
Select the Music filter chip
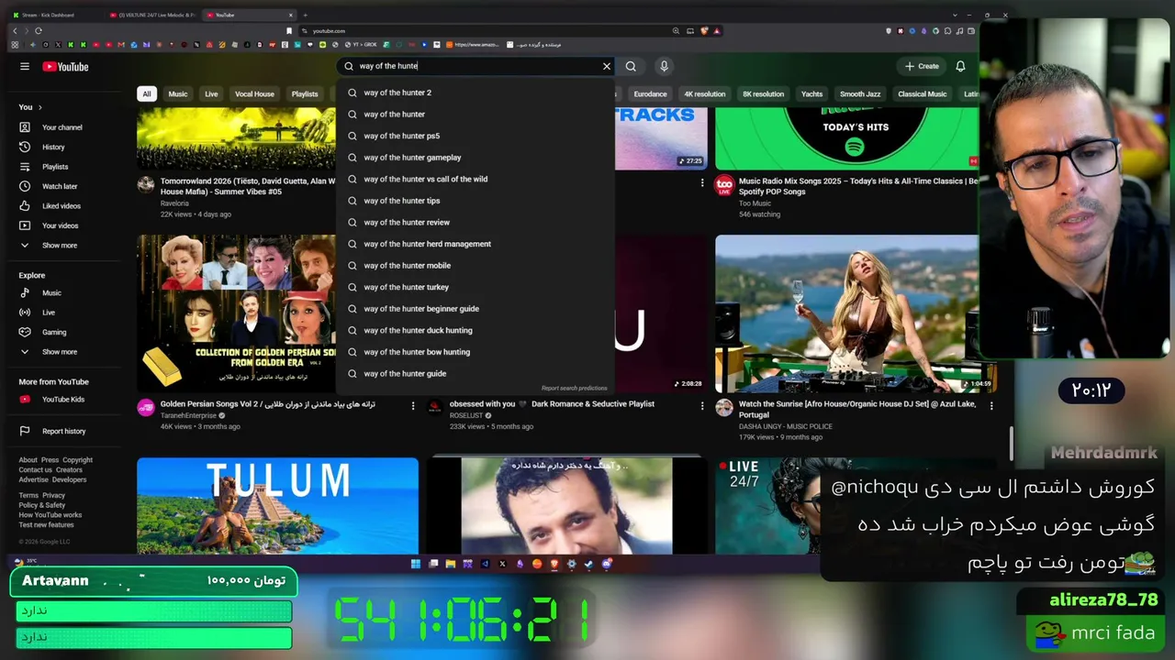pos(178,93)
